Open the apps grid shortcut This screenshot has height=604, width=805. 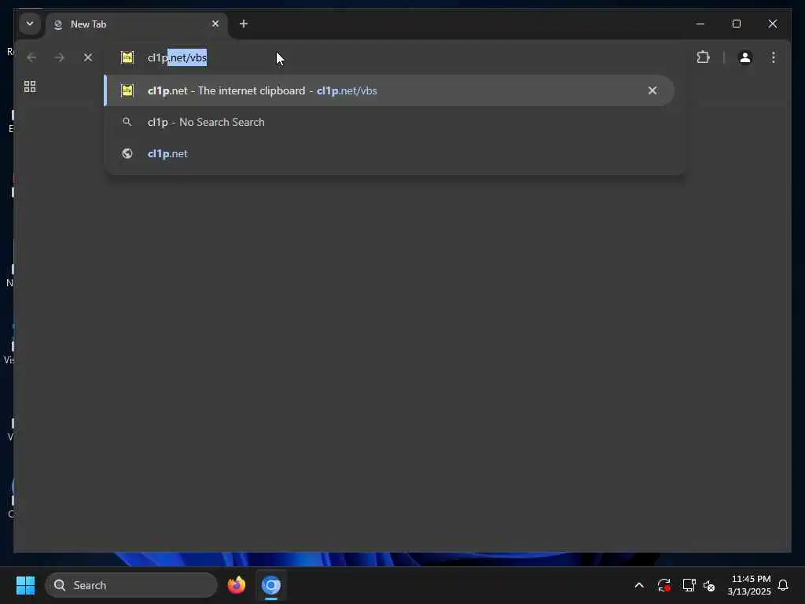30,87
